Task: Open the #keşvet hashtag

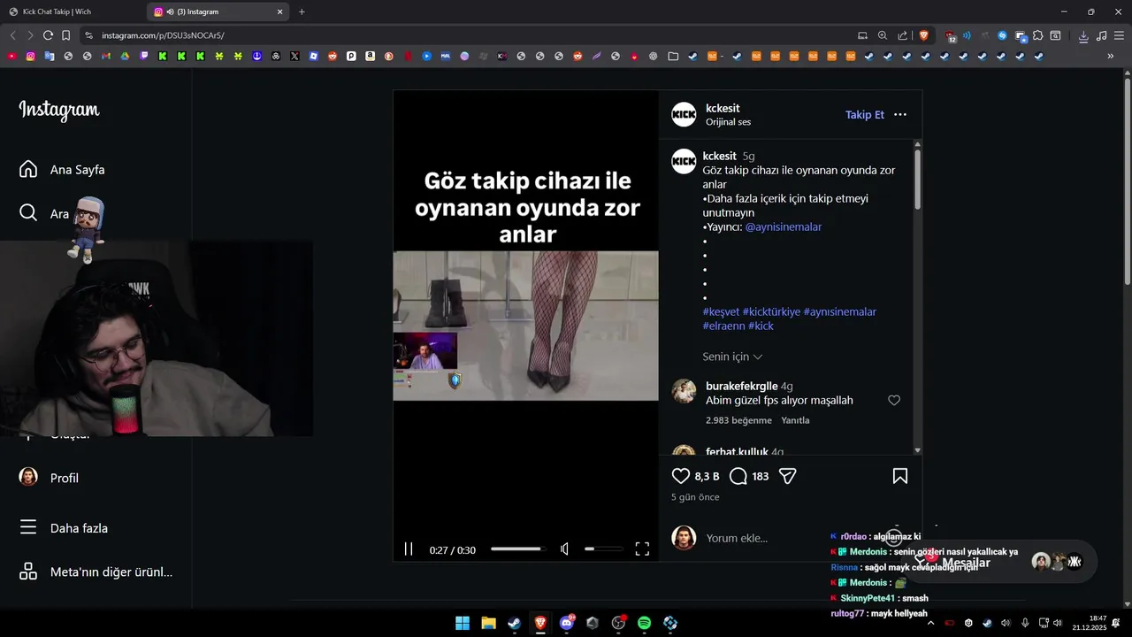Action: (721, 311)
